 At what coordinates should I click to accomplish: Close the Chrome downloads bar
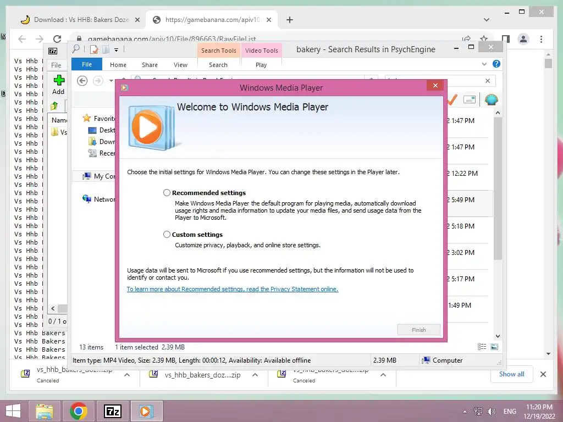pyautogui.click(x=543, y=374)
